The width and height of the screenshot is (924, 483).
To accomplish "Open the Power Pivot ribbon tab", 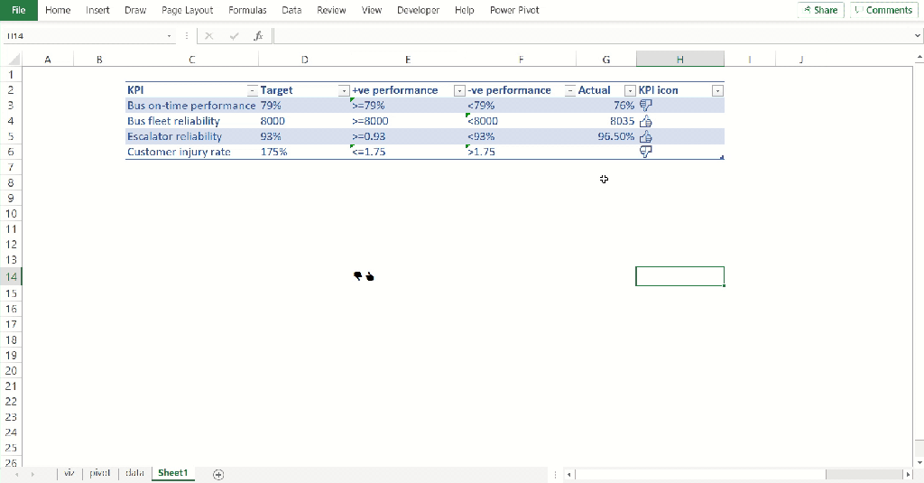I will point(514,10).
